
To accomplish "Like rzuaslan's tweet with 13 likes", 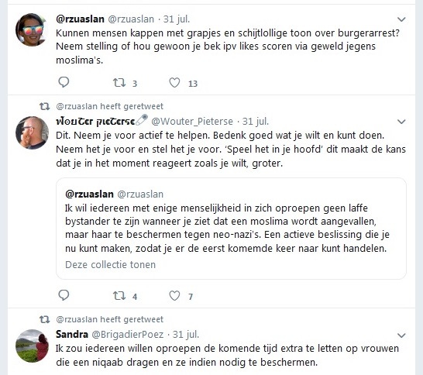I will [174, 83].
